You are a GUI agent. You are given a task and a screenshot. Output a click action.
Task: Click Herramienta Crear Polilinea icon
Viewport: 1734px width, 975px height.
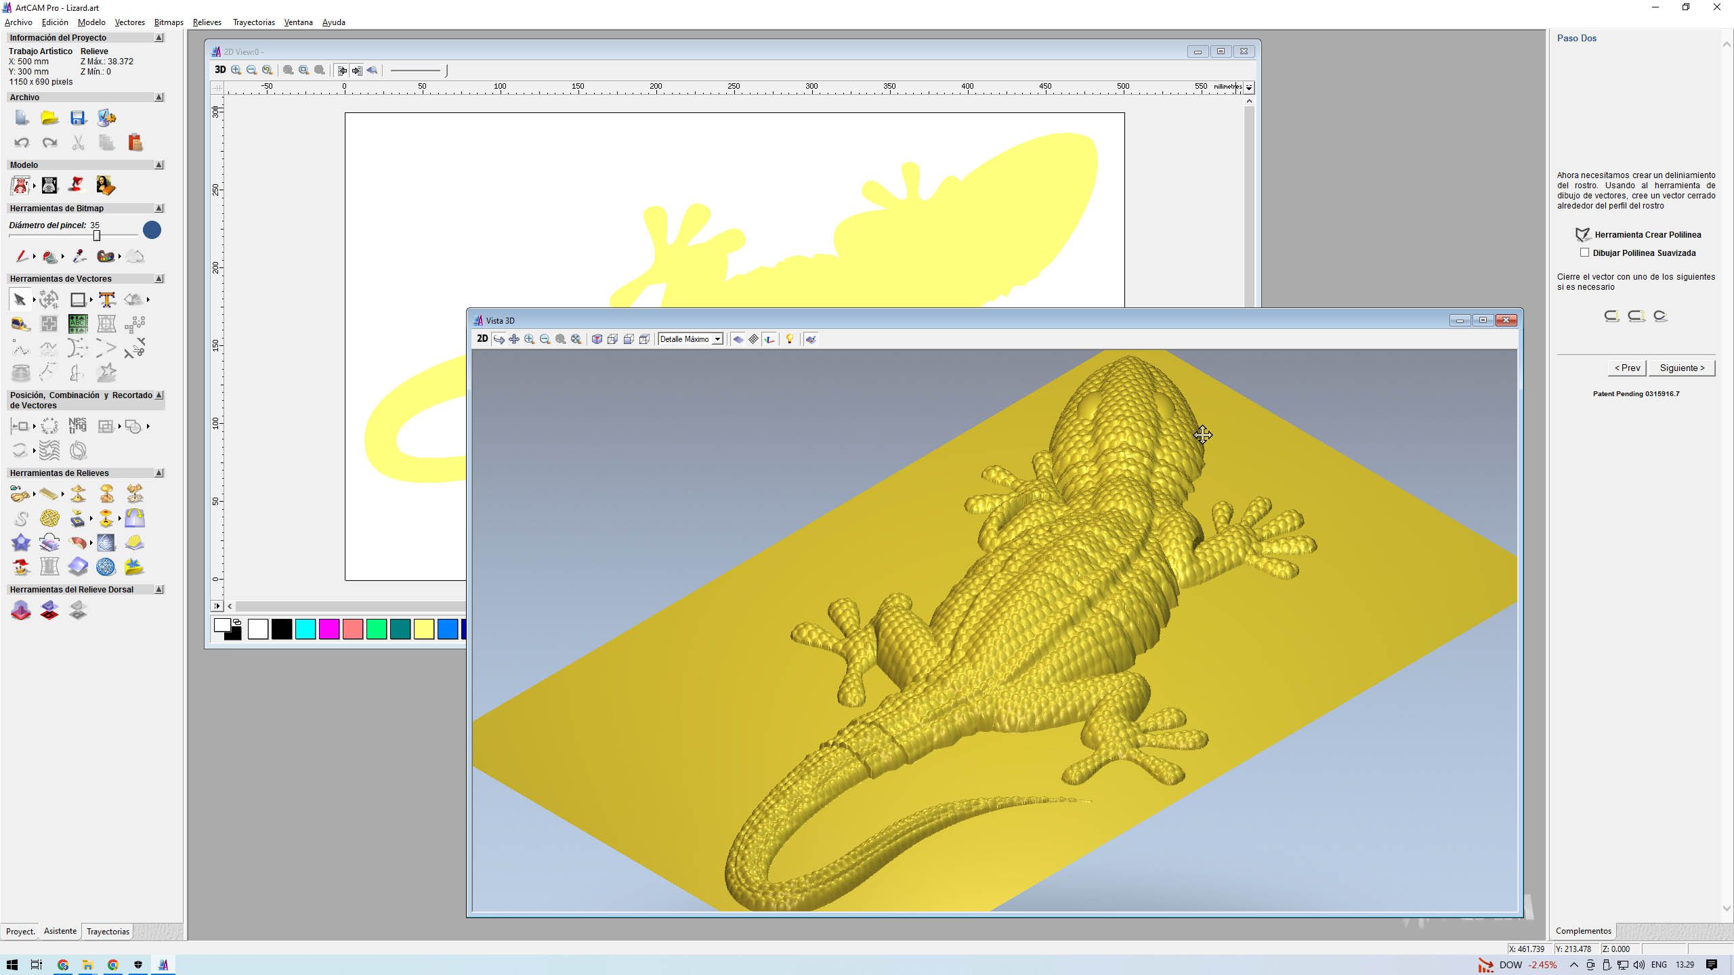coord(1582,235)
